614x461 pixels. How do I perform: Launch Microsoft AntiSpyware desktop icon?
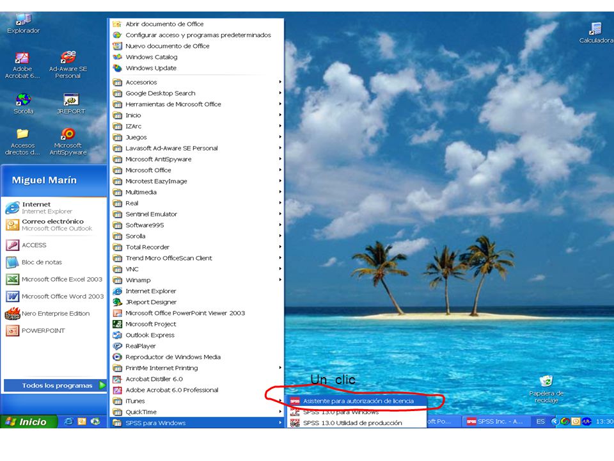(68, 142)
